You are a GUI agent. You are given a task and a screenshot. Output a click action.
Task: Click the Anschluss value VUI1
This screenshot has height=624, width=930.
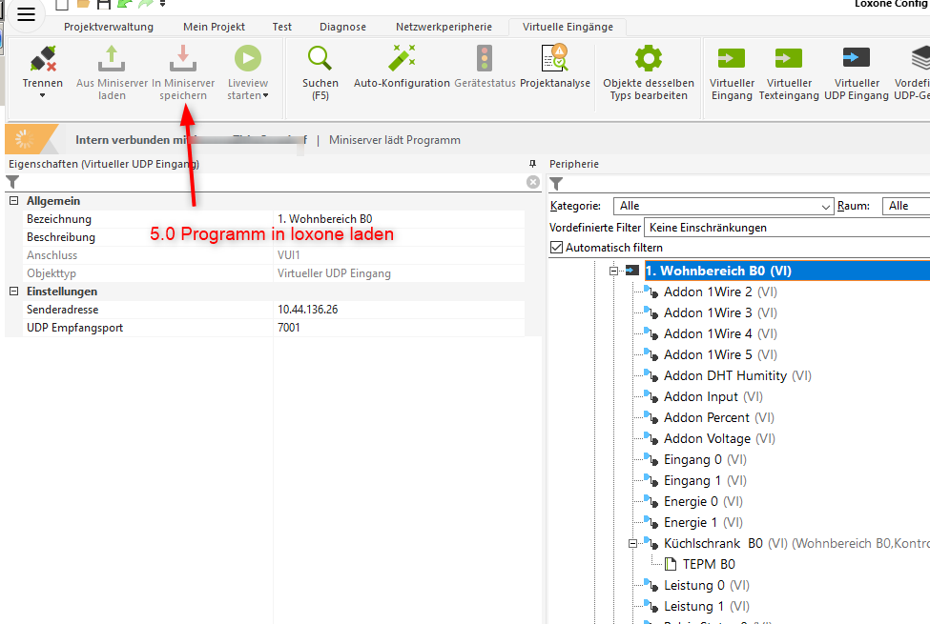[288, 255]
